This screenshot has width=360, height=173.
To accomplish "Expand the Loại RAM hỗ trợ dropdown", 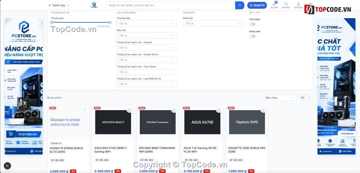I will tap(147, 84).
